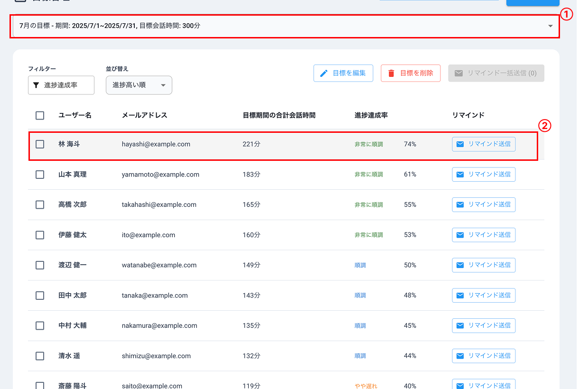Click the 進捗達成率 column header
The width and height of the screenshot is (579, 389).
tap(371, 115)
